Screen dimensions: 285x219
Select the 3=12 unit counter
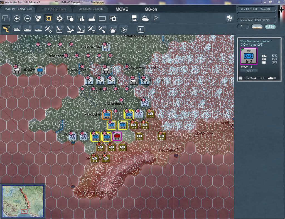tap(100, 81)
